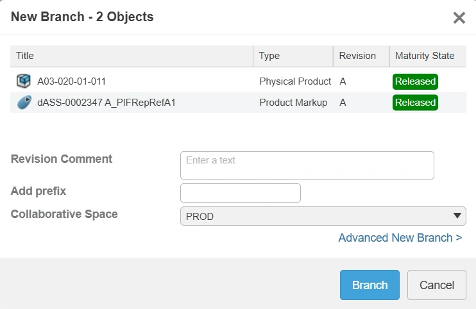Image resolution: width=476 pixels, height=309 pixels.
Task: Focus the Revision Comment text field
Action: click(307, 165)
